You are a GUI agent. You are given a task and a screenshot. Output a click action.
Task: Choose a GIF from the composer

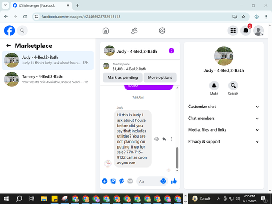pos(130,181)
